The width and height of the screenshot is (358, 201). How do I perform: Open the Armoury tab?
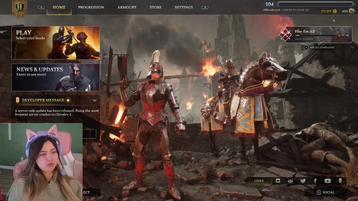point(127,7)
